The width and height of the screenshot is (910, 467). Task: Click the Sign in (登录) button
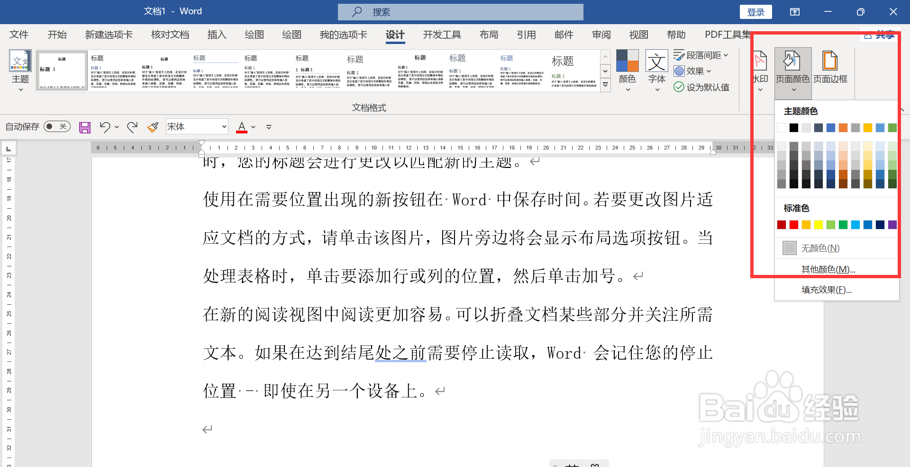(756, 12)
